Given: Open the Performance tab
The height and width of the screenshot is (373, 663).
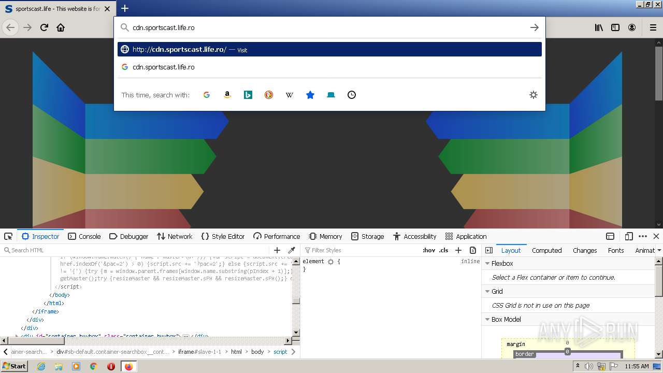Looking at the screenshot, I should tap(277, 236).
